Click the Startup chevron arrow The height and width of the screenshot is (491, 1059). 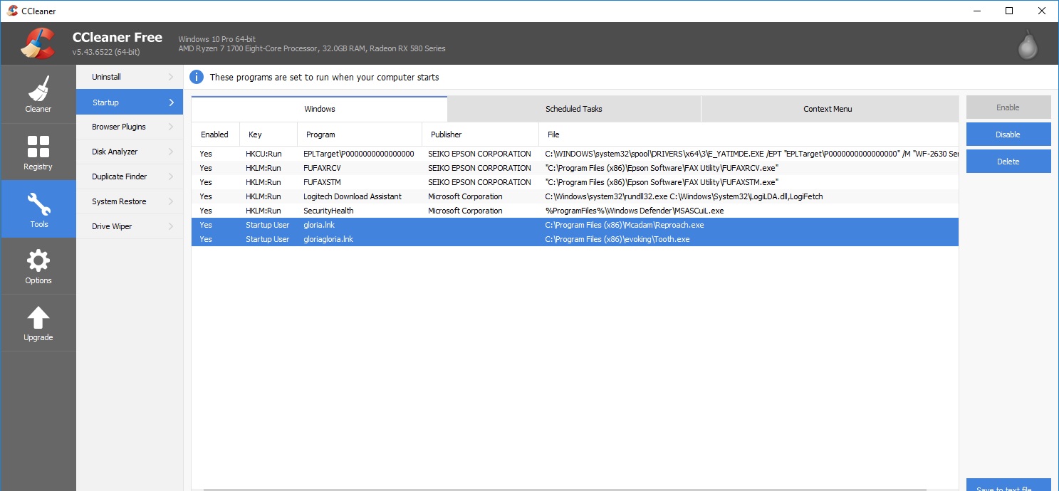coord(171,102)
